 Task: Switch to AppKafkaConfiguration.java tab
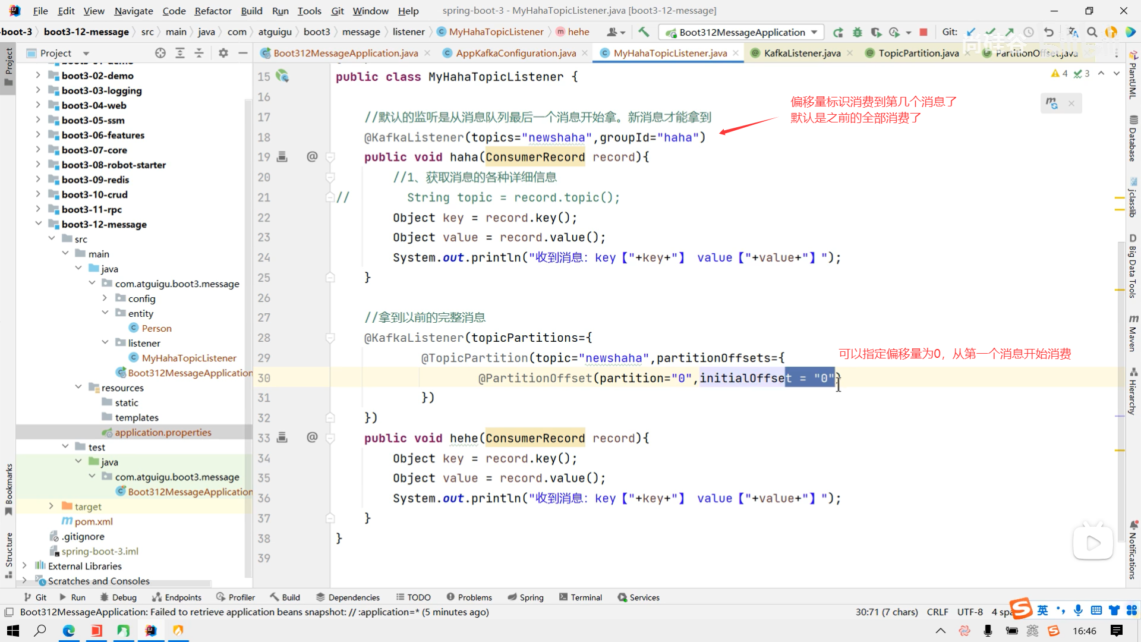click(x=515, y=53)
